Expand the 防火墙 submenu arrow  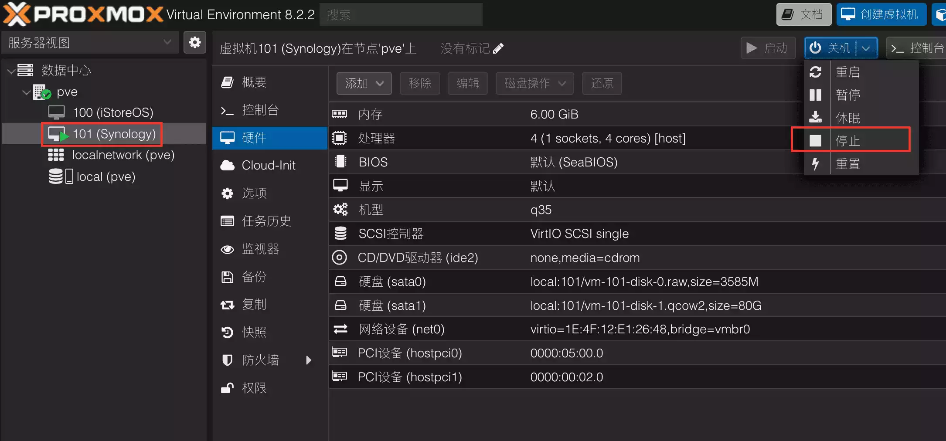(309, 360)
